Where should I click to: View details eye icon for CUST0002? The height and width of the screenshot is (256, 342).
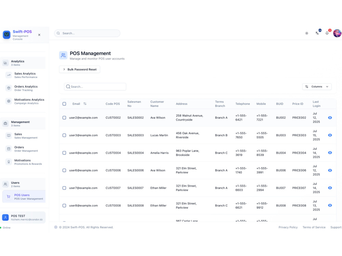(330, 118)
